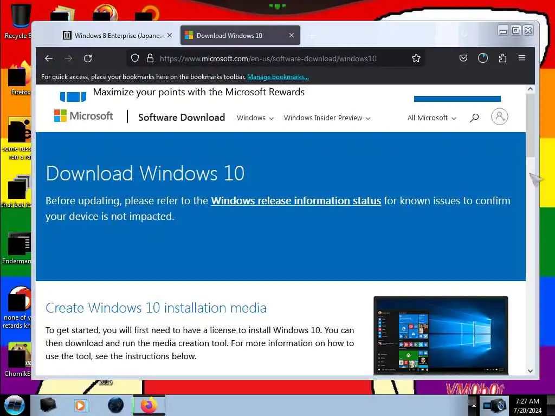Open the Firefox hamburger menu
Image resolution: width=555 pixels, height=416 pixels.
522,57
